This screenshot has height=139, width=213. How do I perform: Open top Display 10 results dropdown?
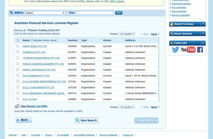(127, 34)
